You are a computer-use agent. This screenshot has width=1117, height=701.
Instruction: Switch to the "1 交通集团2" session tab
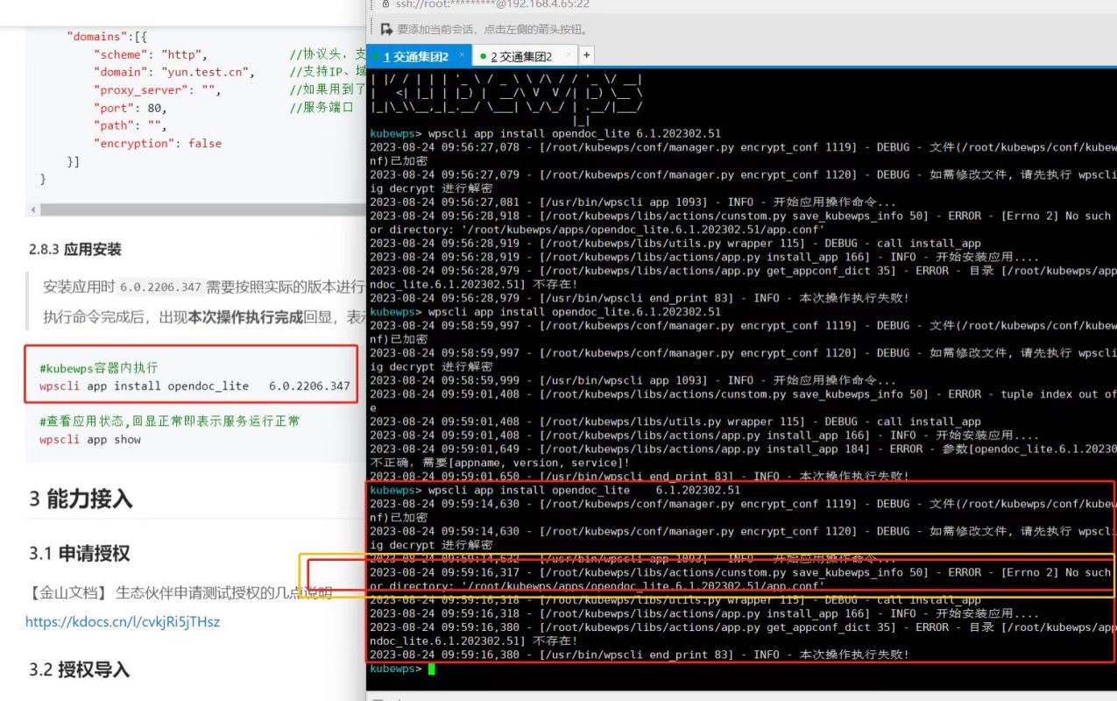point(417,57)
